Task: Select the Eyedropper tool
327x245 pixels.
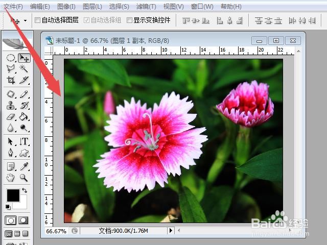Action: (24, 166)
